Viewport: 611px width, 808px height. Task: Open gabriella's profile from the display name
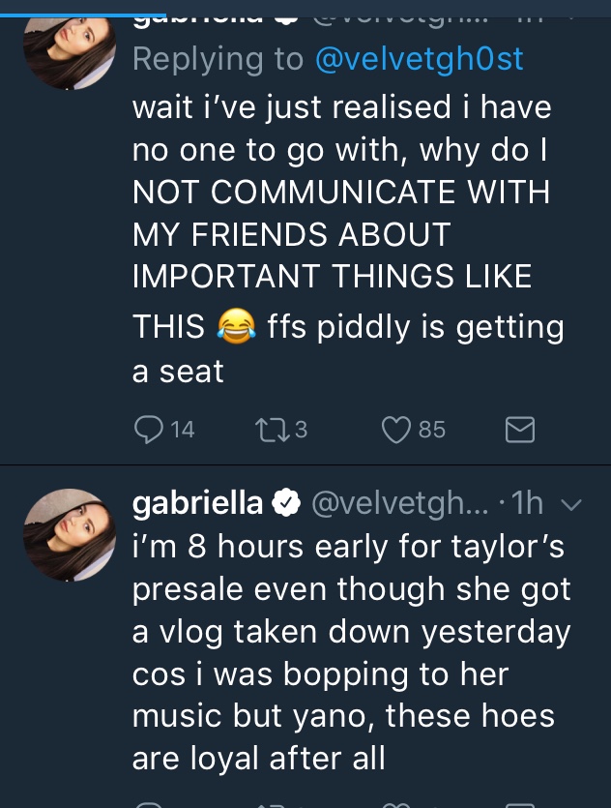(x=196, y=503)
